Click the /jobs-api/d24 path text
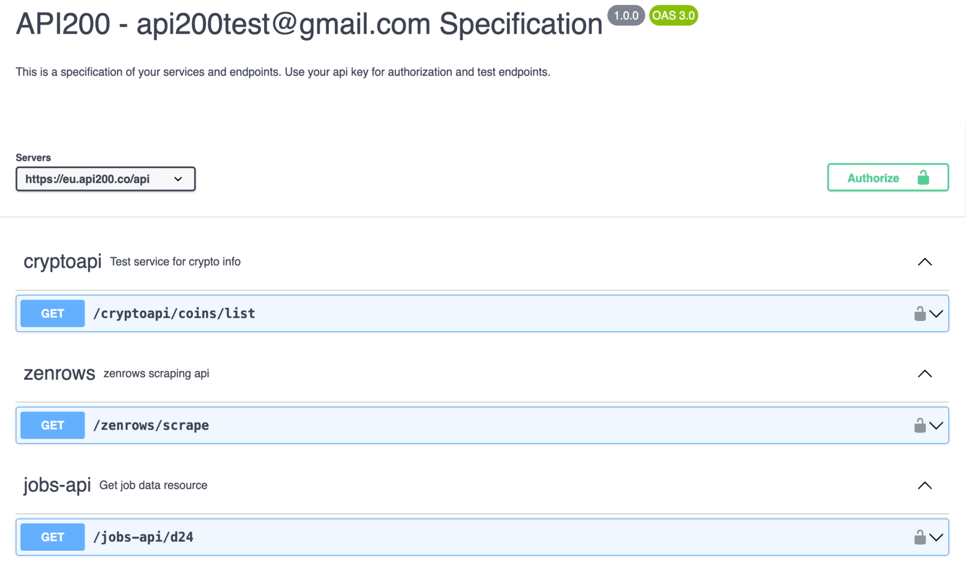The height and width of the screenshot is (576, 966). click(143, 537)
